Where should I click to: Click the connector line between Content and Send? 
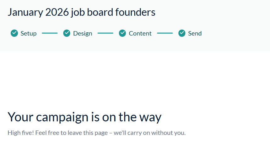165,33
